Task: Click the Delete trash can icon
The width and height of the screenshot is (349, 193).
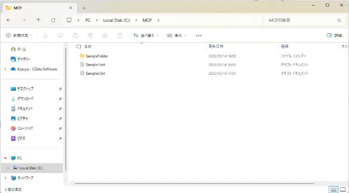Action: 120,36
